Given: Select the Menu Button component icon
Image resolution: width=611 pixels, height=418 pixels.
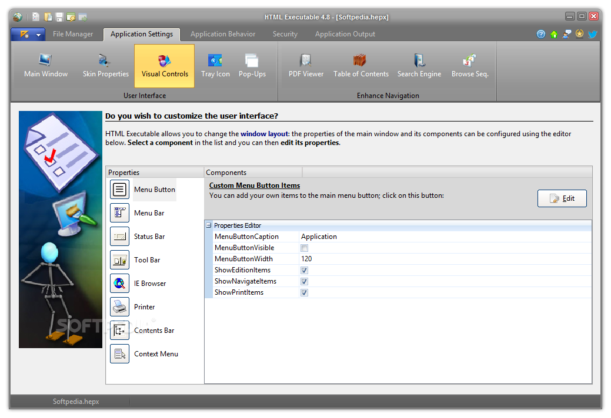Looking at the screenshot, I should point(119,190).
